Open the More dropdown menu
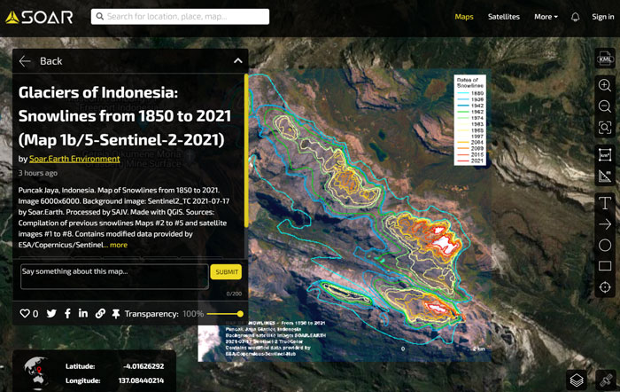This screenshot has height=392, width=620. click(546, 17)
